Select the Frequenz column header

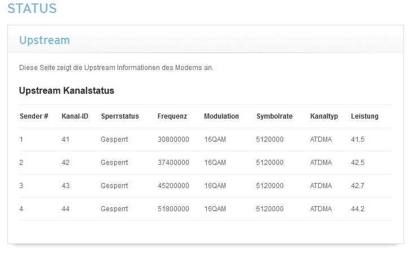coord(172,116)
